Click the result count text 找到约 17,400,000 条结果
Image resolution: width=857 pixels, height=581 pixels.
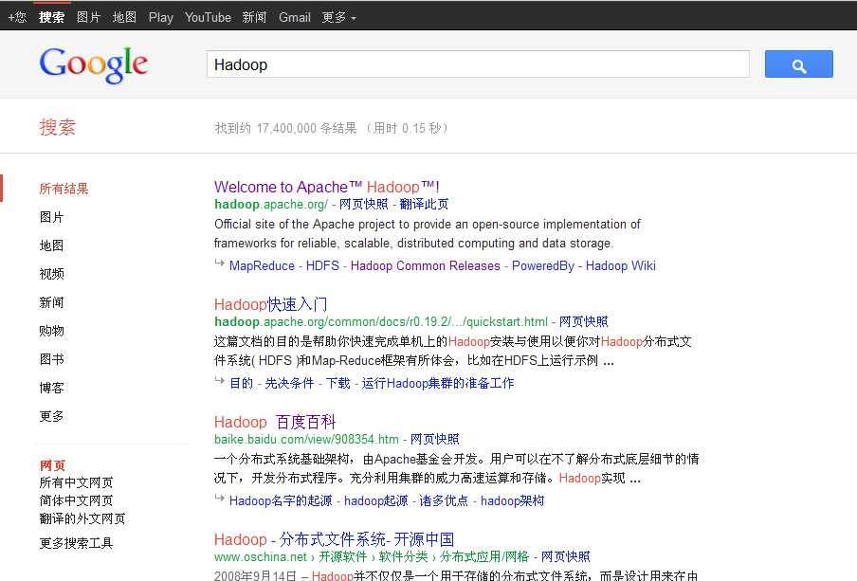click(286, 128)
